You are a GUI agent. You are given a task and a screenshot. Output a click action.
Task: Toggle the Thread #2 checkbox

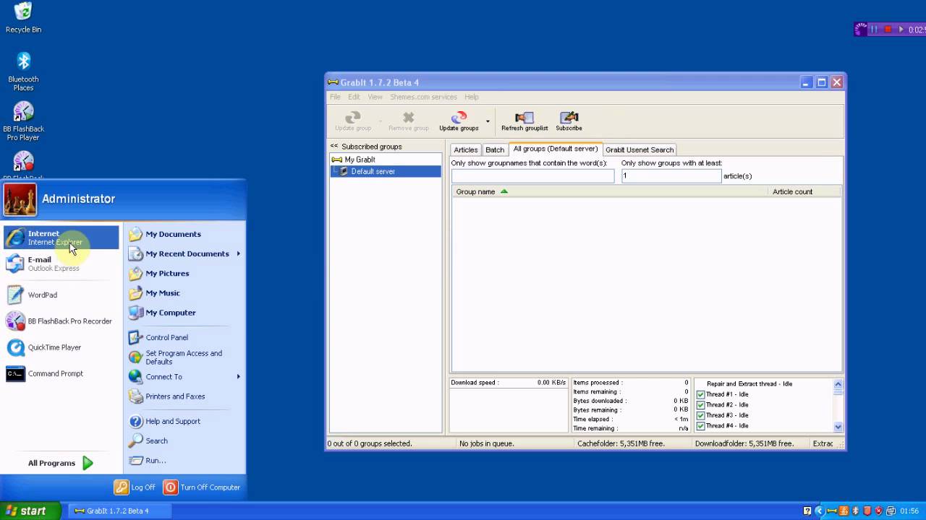[x=700, y=405]
